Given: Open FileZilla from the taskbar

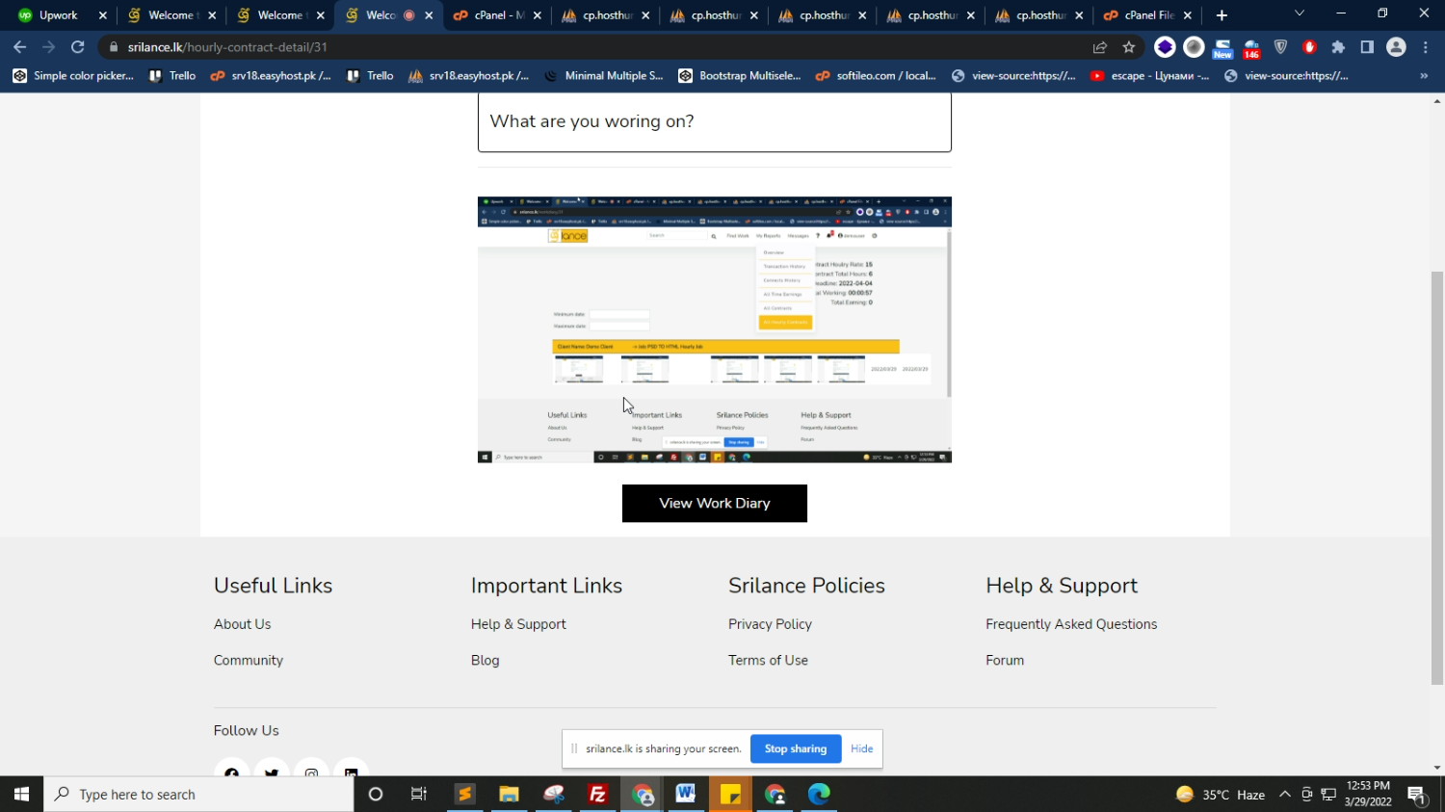Looking at the screenshot, I should 598,795.
